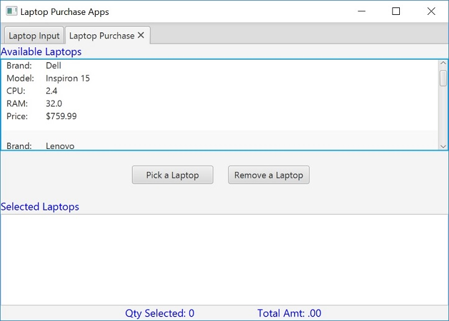Screen dimensions: 449x321
Task: Select the Lenovo laptop entry
Action: [220, 140]
